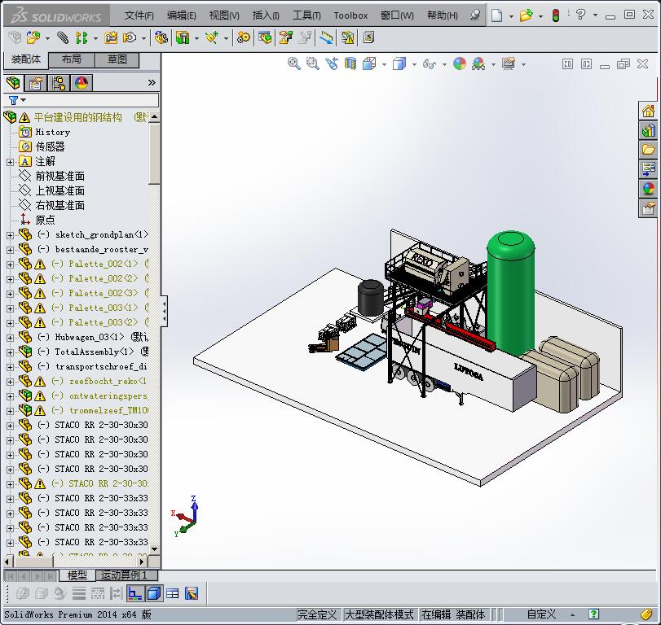Click the Toolbox menu entry
Image resolution: width=661 pixels, height=625 pixels.
point(350,15)
